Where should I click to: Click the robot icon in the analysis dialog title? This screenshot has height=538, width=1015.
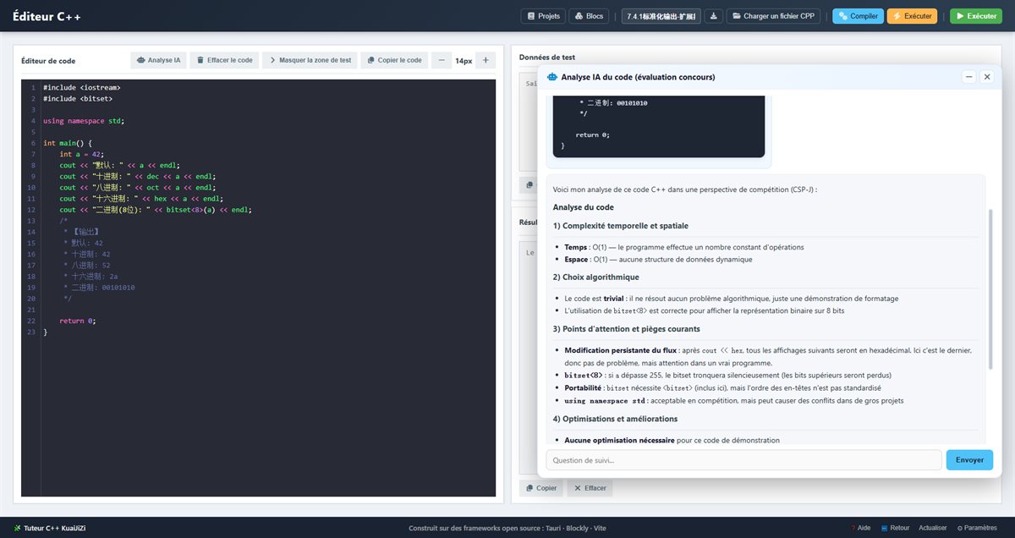tap(552, 77)
